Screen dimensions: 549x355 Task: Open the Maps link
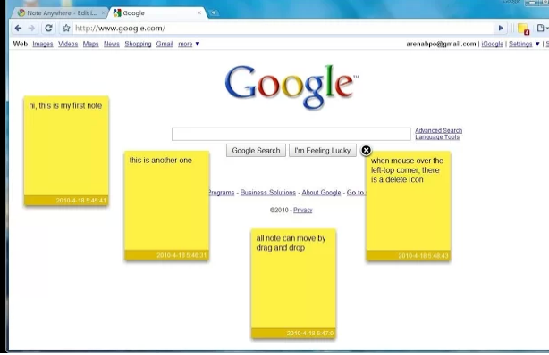90,44
